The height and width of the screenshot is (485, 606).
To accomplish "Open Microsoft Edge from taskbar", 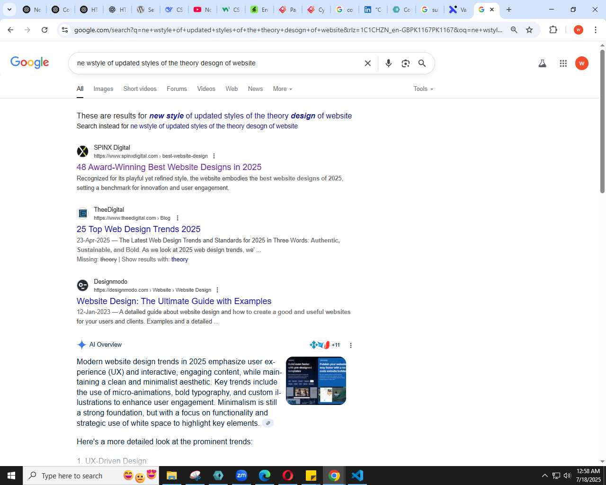I will [x=265, y=476].
